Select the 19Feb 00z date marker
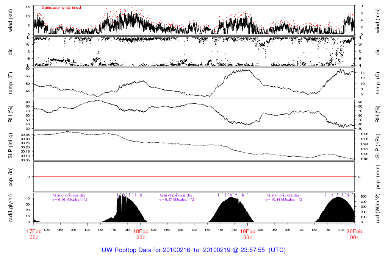Viewport: 388px width, 265px height. [247, 234]
